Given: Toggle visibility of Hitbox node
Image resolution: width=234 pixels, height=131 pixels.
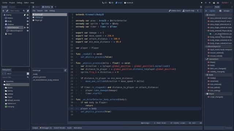Looking at the screenshot, I should coord(28,18).
